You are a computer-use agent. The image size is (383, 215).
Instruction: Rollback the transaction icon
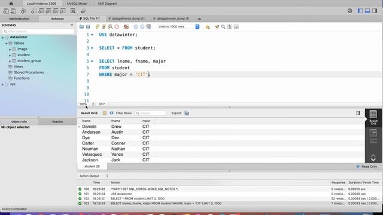pyautogui.click(x=142, y=27)
